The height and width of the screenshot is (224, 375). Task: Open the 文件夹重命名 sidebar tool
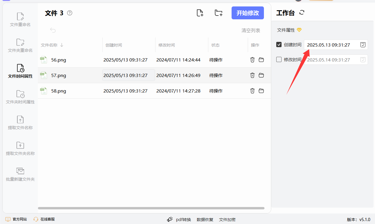tap(20, 46)
